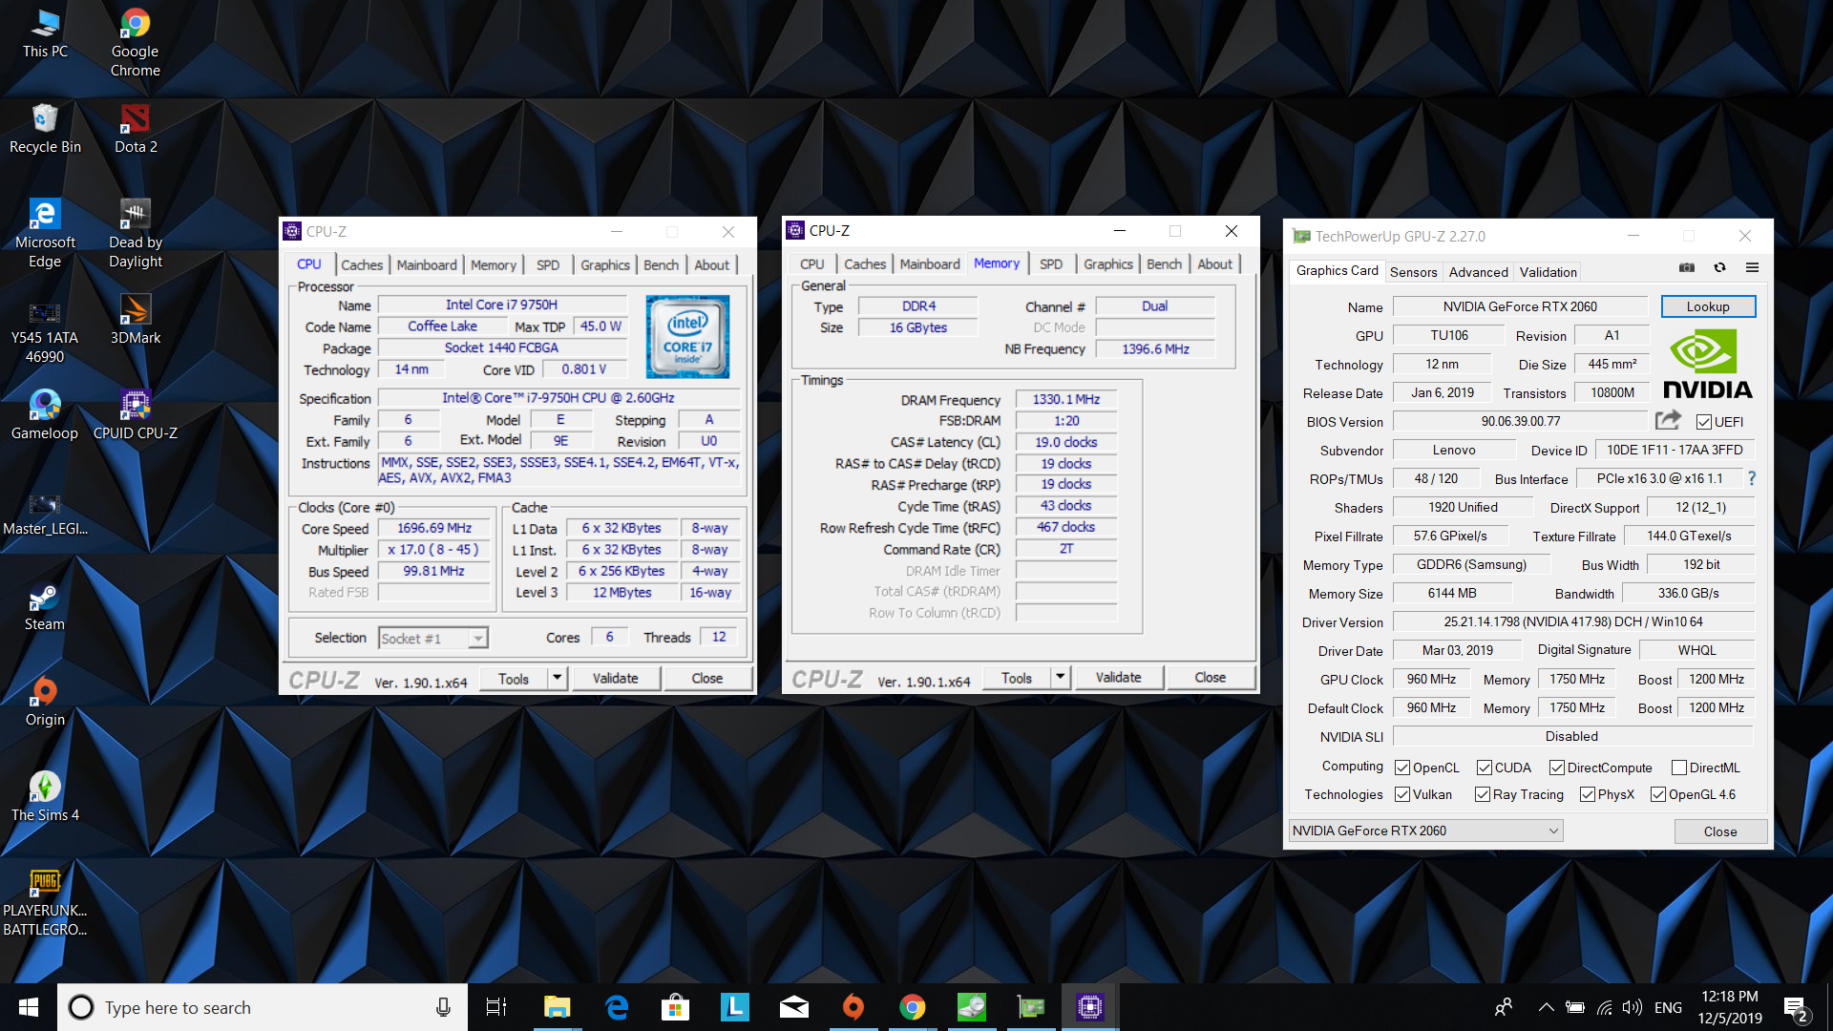The image size is (1833, 1031).
Task: Toggle Vulkan checkbox
Action: click(x=1401, y=794)
